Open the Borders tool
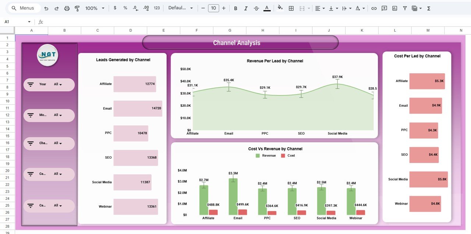This screenshot has height=234, width=471. 291,8
